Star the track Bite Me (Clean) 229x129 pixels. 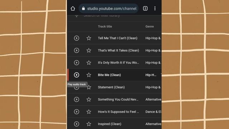(89, 75)
